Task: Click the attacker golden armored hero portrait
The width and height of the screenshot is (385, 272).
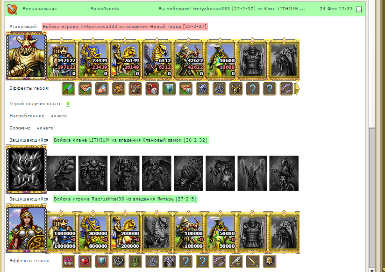Action: coord(26,56)
